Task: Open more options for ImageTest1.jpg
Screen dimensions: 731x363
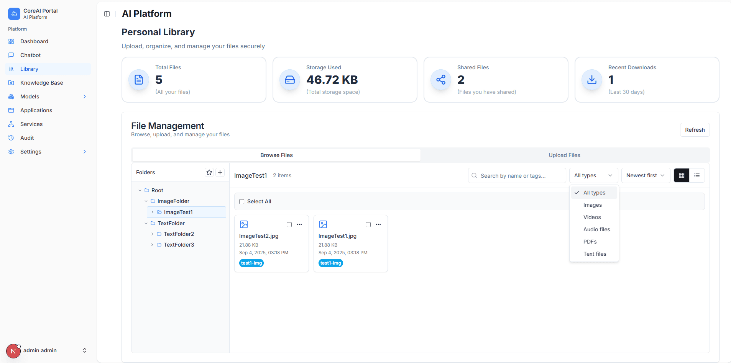Action: pos(378,224)
